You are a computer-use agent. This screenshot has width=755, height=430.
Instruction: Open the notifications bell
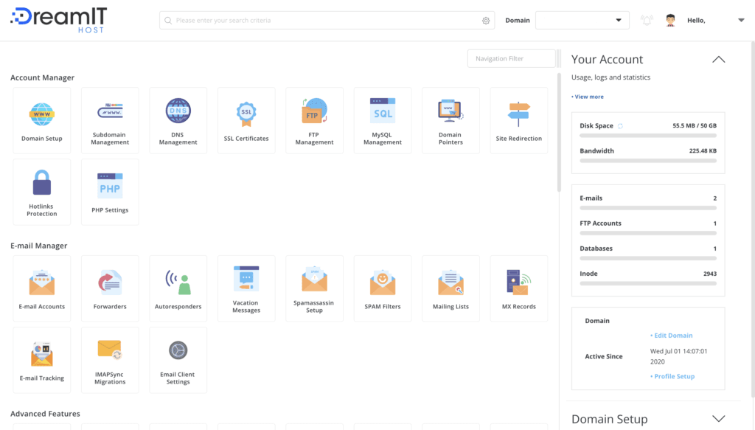pos(647,20)
